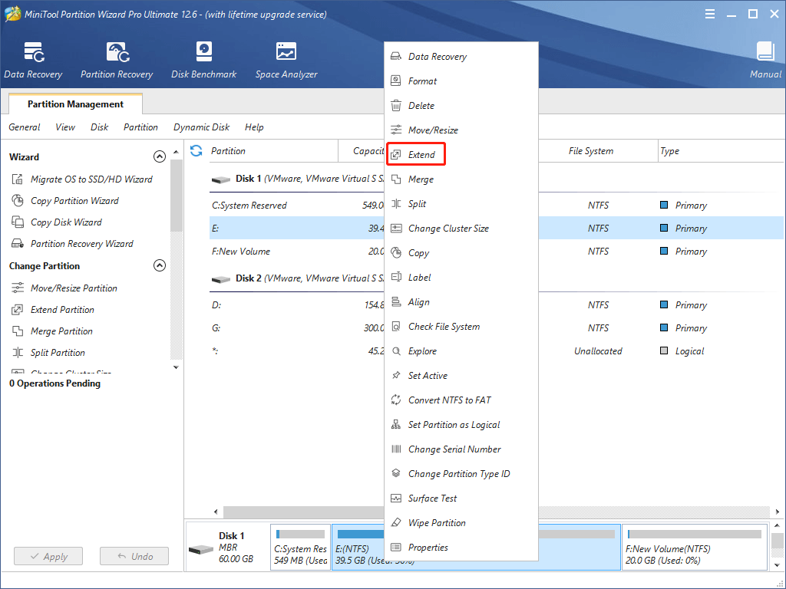Collapse the Change Partition section
The image size is (786, 589).
[160, 265]
